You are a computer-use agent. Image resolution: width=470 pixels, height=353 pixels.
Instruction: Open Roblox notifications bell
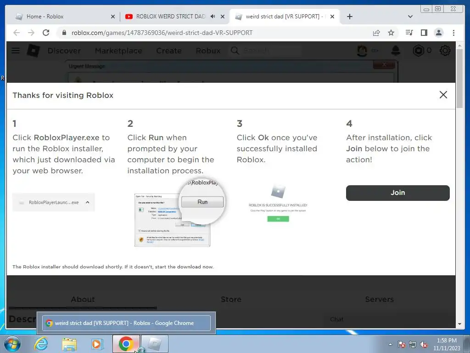coord(396,51)
